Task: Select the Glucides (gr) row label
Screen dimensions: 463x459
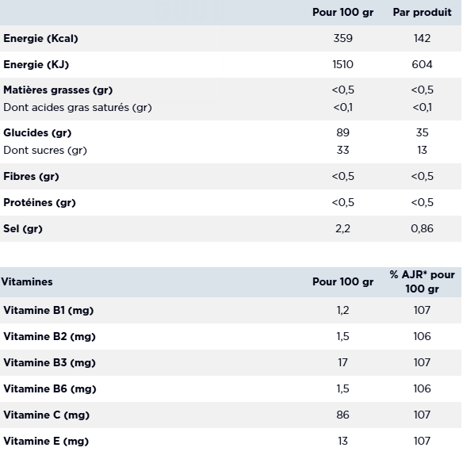Action: pos(37,133)
